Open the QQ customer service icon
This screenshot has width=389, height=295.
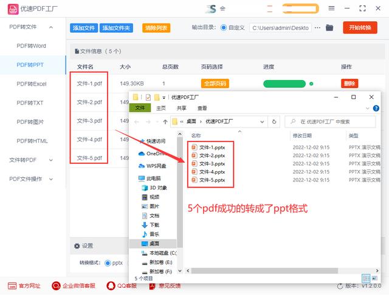tap(111, 286)
